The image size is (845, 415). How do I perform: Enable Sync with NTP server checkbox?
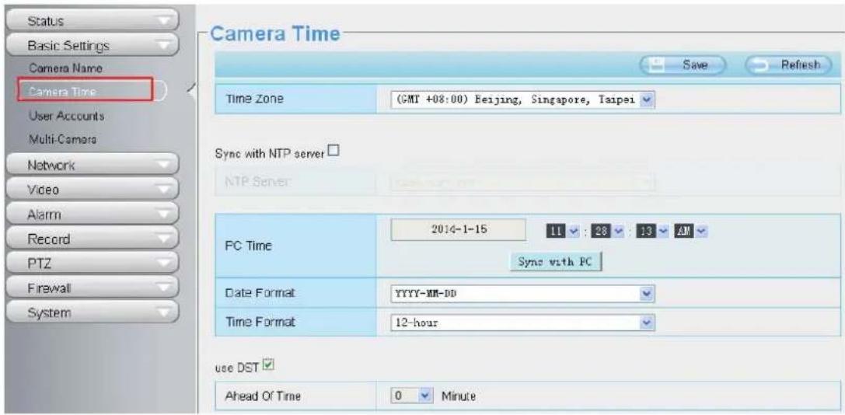point(332,152)
